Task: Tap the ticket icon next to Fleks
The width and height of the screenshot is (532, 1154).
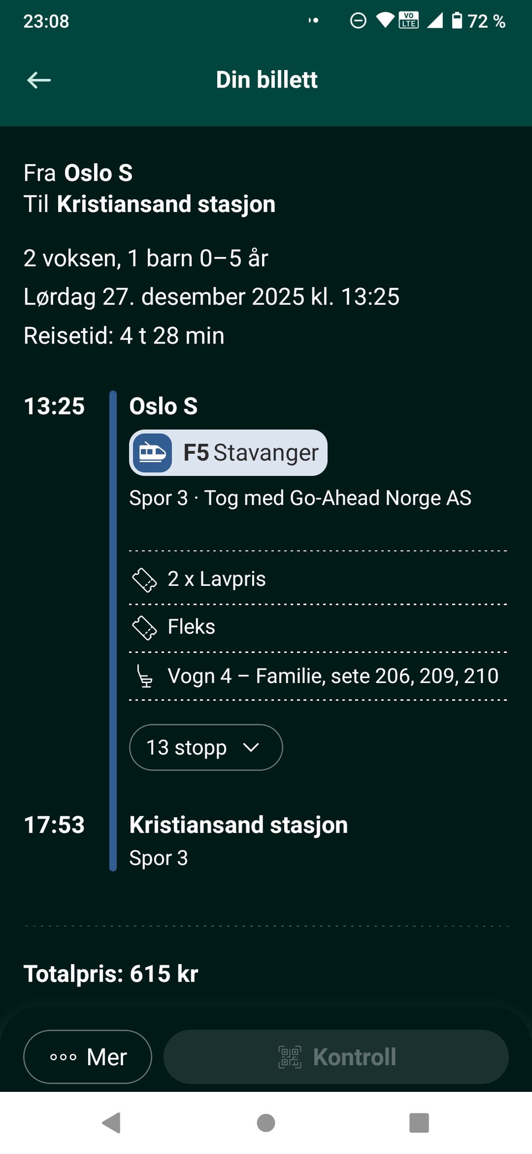Action: (x=145, y=628)
